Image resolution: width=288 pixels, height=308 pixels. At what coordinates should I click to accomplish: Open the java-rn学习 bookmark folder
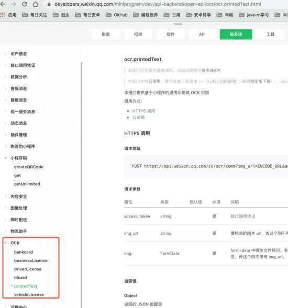pyautogui.click(x=253, y=15)
